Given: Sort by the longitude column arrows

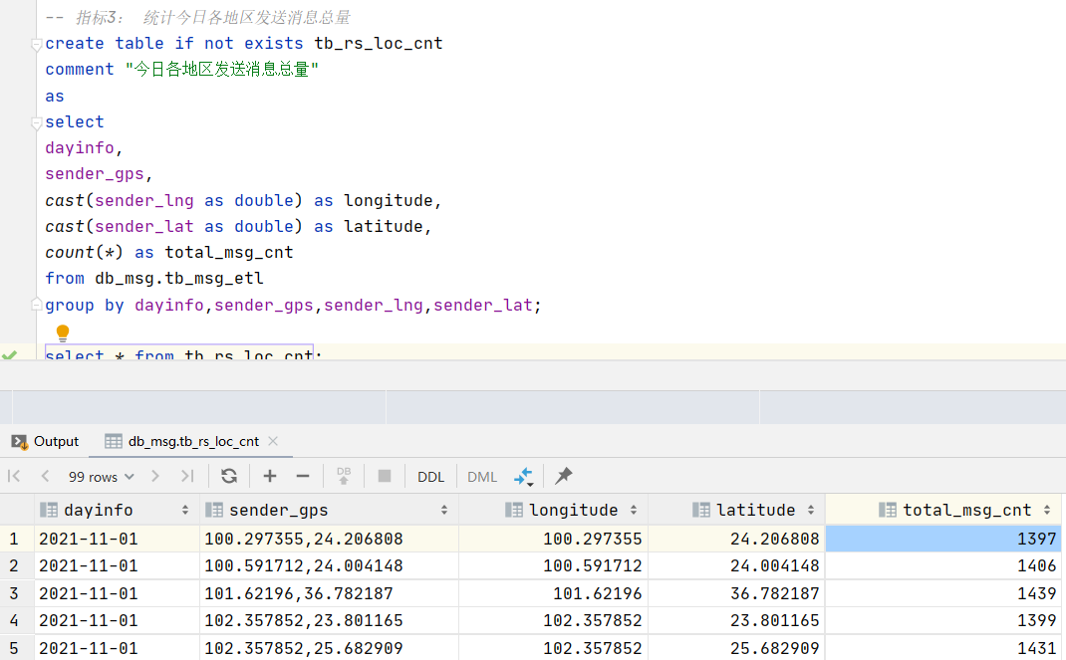Looking at the screenshot, I should [x=634, y=510].
